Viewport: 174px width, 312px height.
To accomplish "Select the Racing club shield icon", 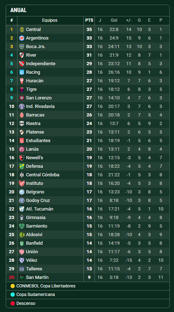I will [21, 72].
